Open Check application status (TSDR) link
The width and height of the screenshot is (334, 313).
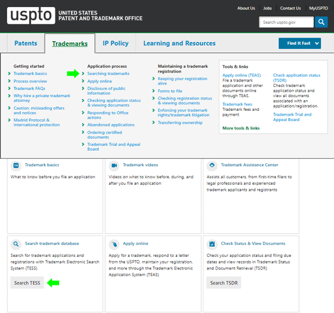[x=296, y=78]
